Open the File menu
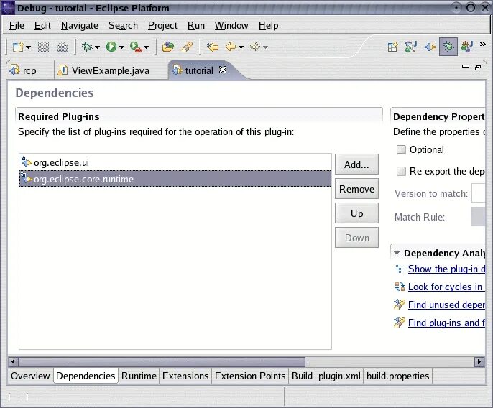This screenshot has width=493, height=408. tap(17, 25)
